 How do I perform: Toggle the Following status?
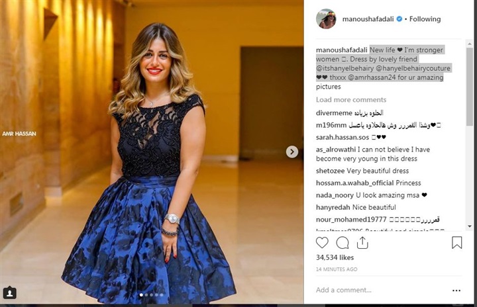425,19
